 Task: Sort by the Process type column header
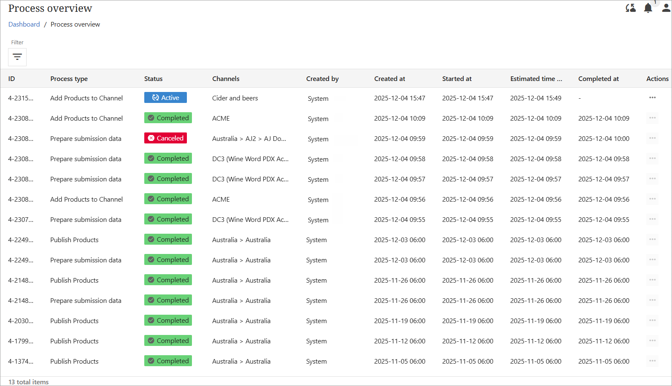69,79
